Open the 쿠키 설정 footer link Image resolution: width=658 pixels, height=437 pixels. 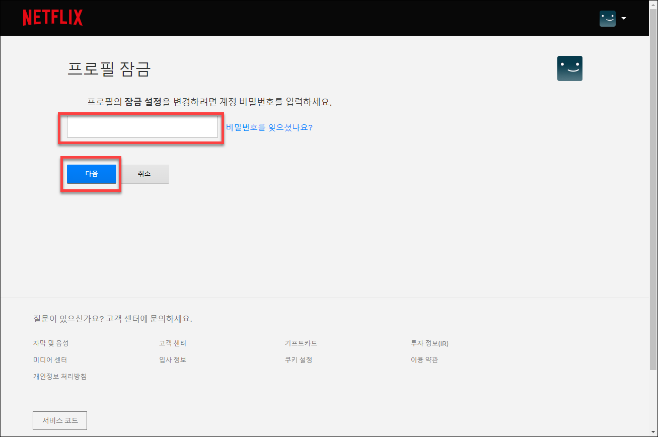pyautogui.click(x=299, y=360)
